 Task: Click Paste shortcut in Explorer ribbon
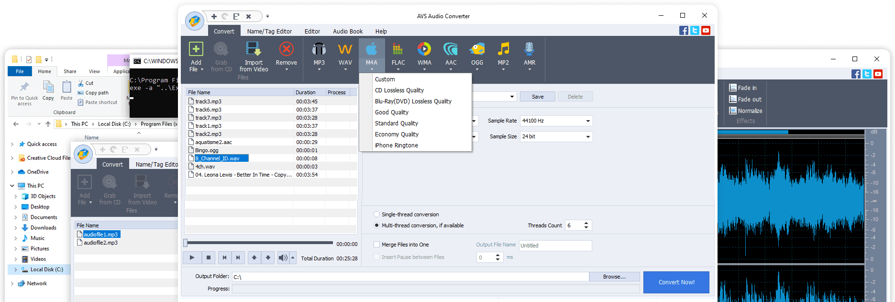coord(97,102)
